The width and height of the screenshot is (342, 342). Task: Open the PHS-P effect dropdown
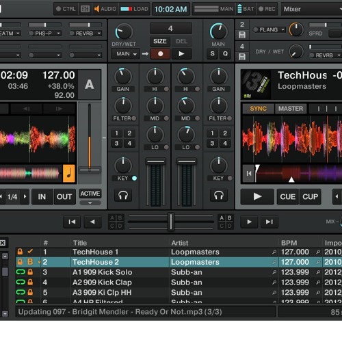[x=59, y=34]
